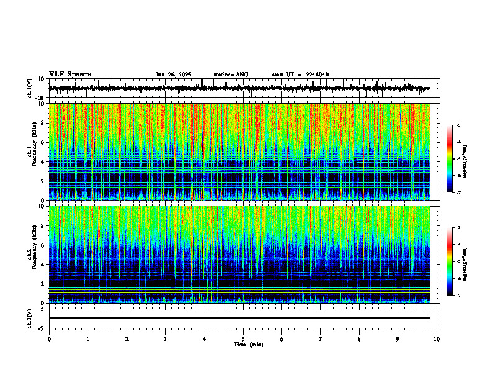This screenshot has width=492, height=380.
Task: Click the "station=ANG" header label
Action: tap(230, 75)
